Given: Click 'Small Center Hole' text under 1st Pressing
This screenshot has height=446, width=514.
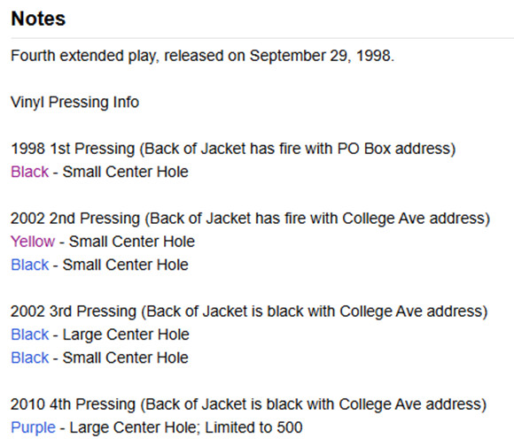Looking at the screenshot, I should click(126, 172).
